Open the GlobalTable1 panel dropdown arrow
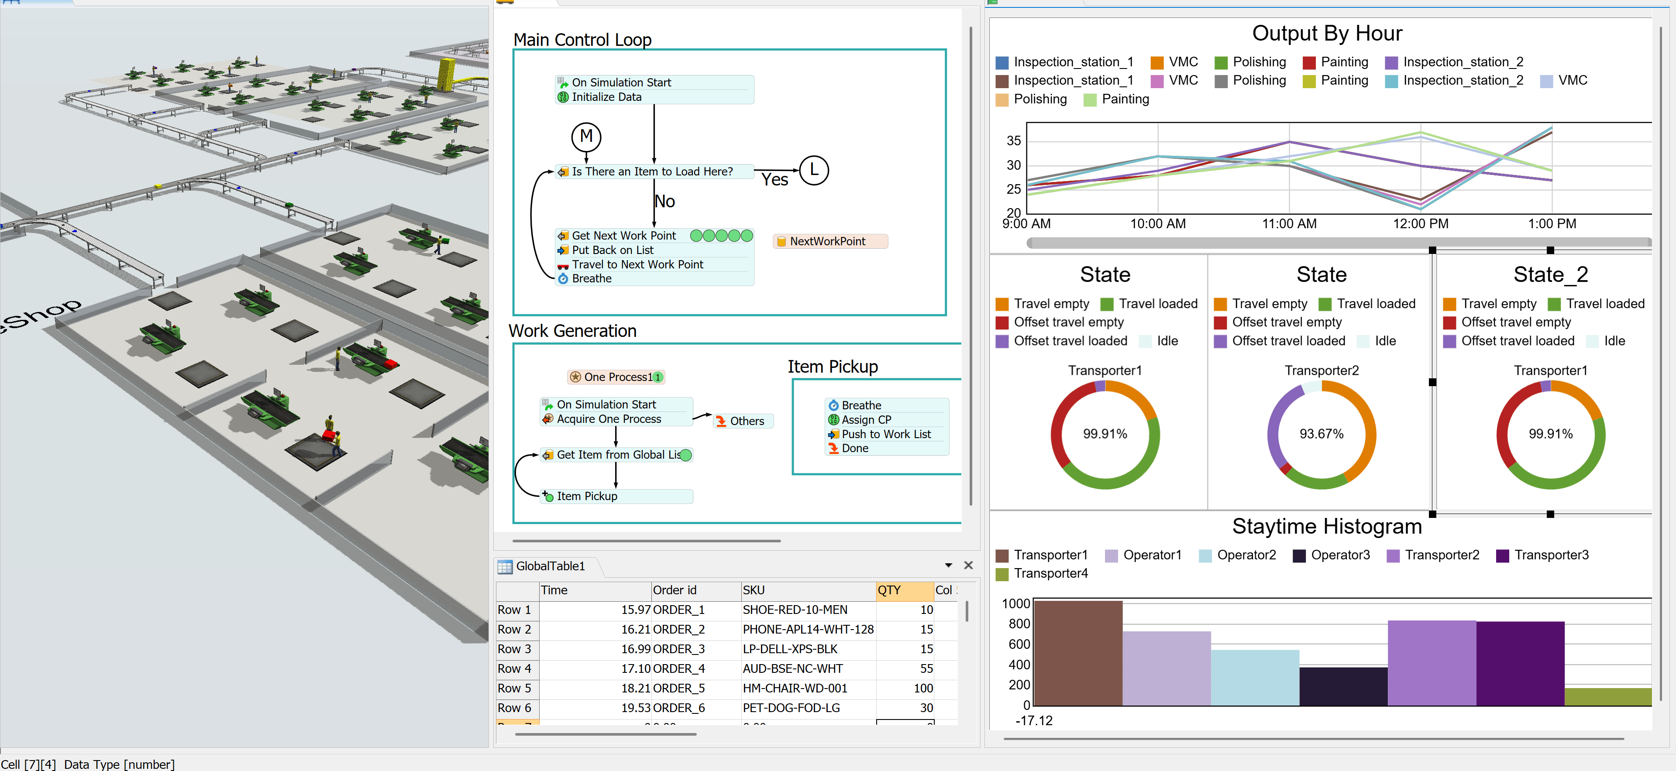Image resolution: width=1676 pixels, height=771 pixels. (948, 565)
